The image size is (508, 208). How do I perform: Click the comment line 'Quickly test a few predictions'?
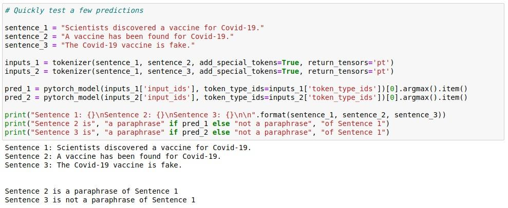click(x=74, y=10)
